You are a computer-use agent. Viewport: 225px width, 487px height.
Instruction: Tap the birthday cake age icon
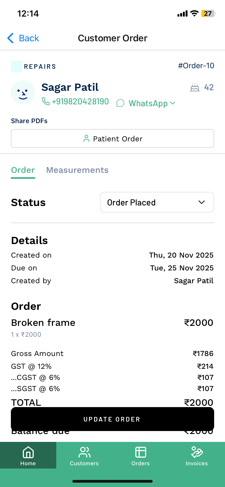pos(195,87)
